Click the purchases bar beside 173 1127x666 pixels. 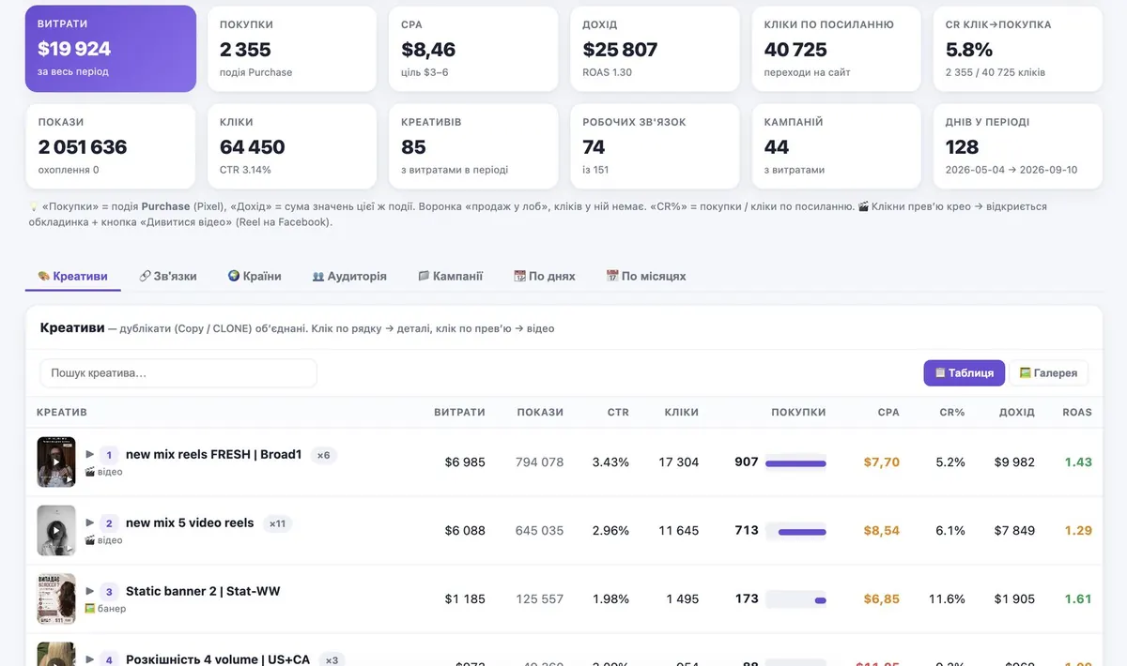click(795, 599)
